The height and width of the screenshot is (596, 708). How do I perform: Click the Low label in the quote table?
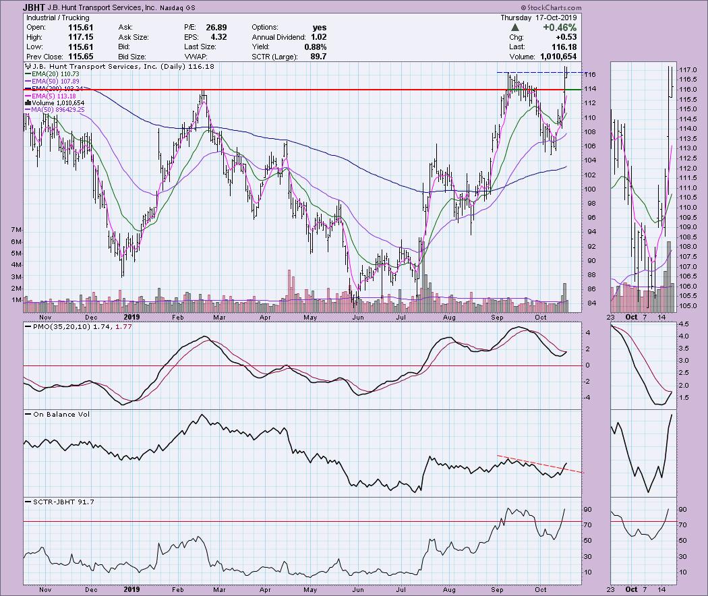34,47
